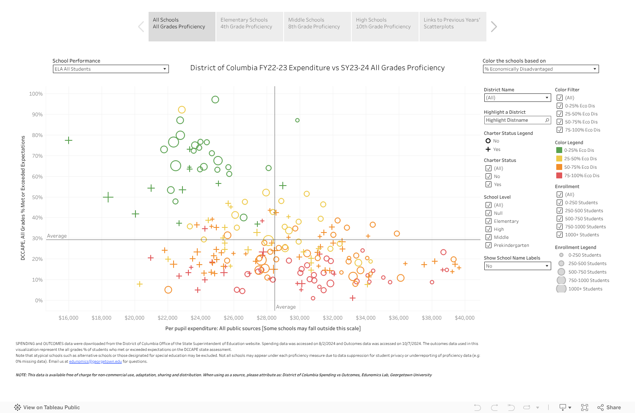Enter full screen with the fullscreen icon
Image resolution: width=635 pixels, height=413 pixels.
point(585,408)
